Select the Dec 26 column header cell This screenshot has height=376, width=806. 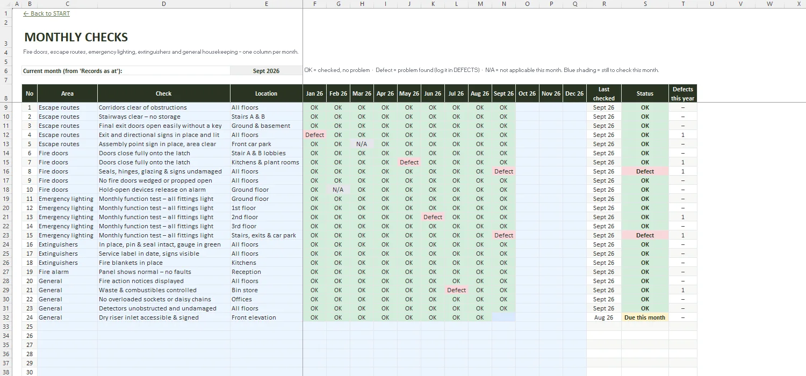pyautogui.click(x=574, y=93)
